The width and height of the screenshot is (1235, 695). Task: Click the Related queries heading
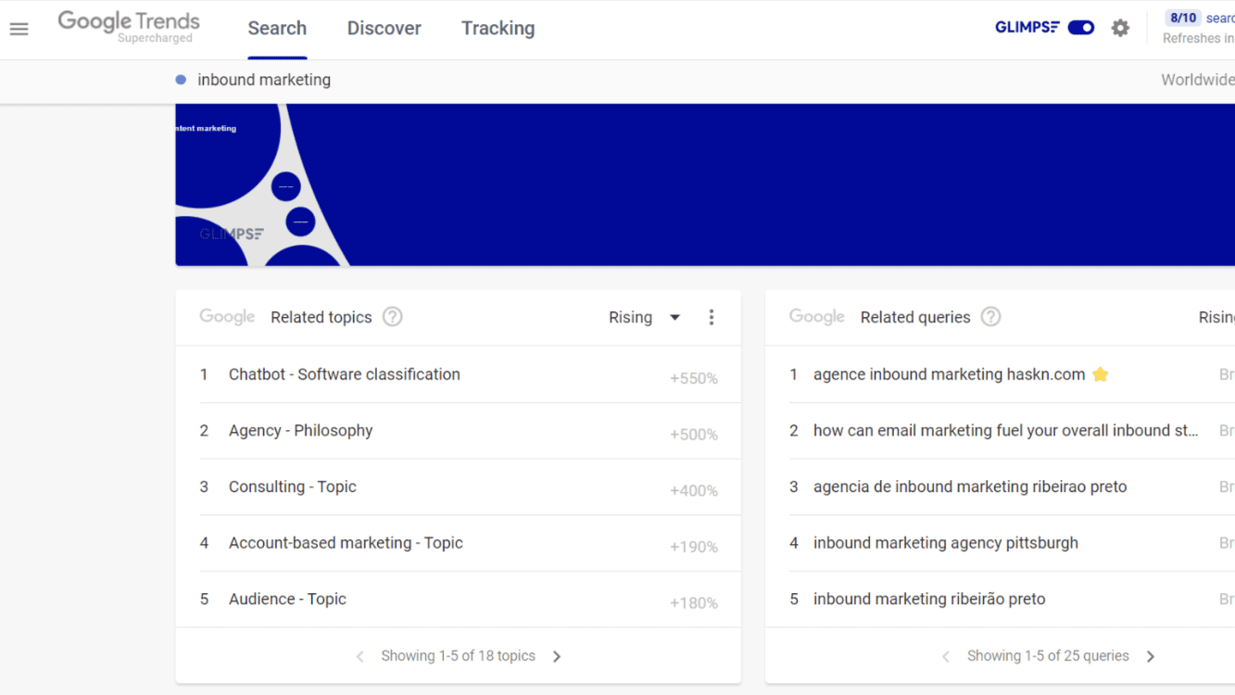pos(915,317)
